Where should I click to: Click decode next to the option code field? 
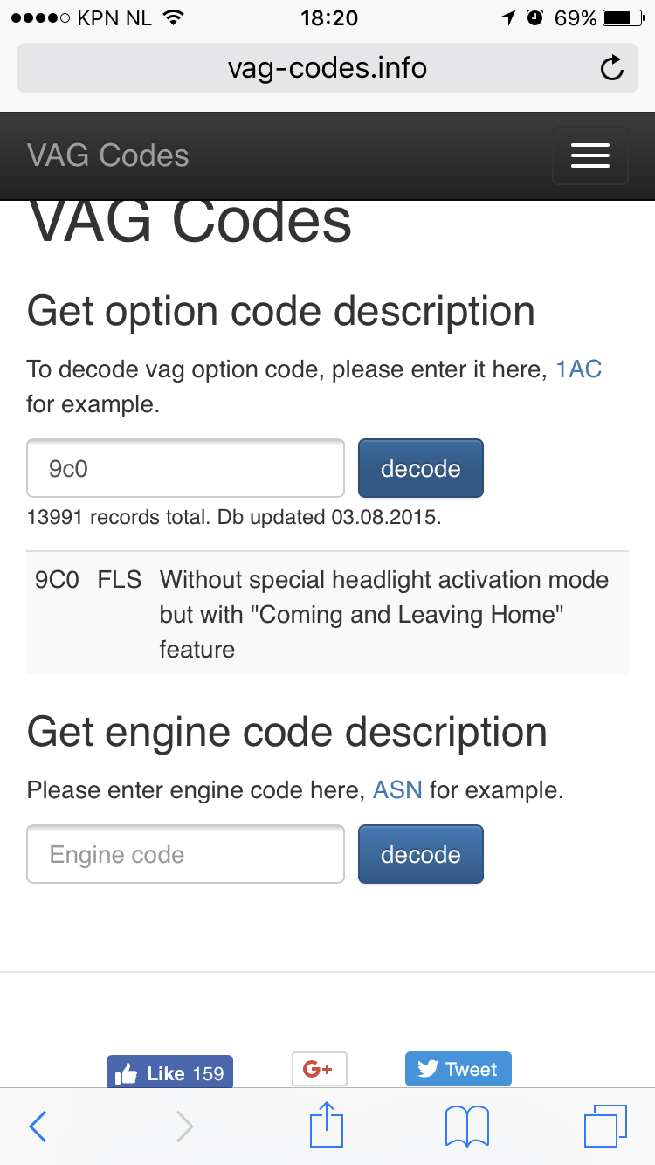[x=421, y=468]
